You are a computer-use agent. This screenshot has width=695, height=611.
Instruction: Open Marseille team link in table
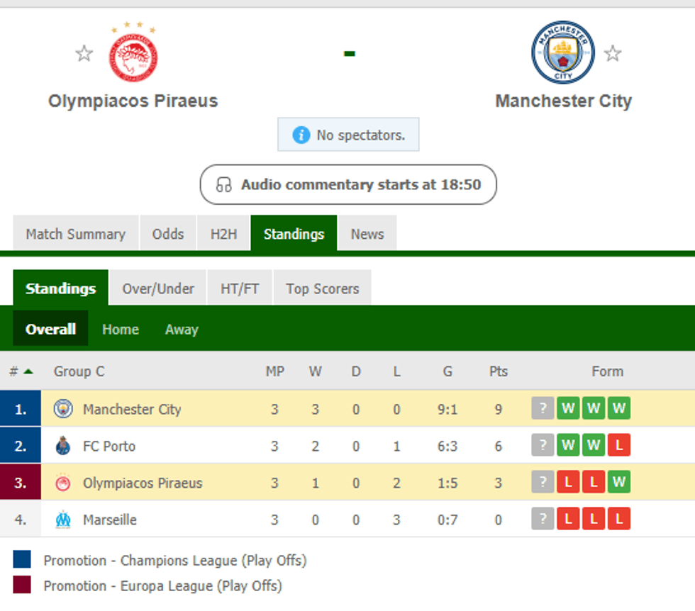pyautogui.click(x=110, y=520)
